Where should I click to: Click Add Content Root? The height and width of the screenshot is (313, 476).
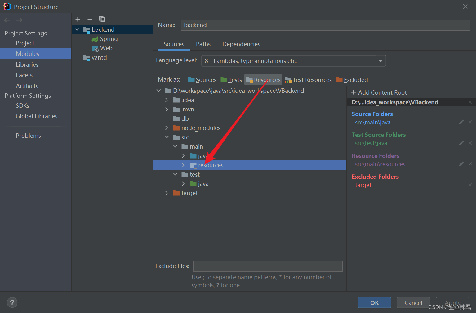pos(379,92)
